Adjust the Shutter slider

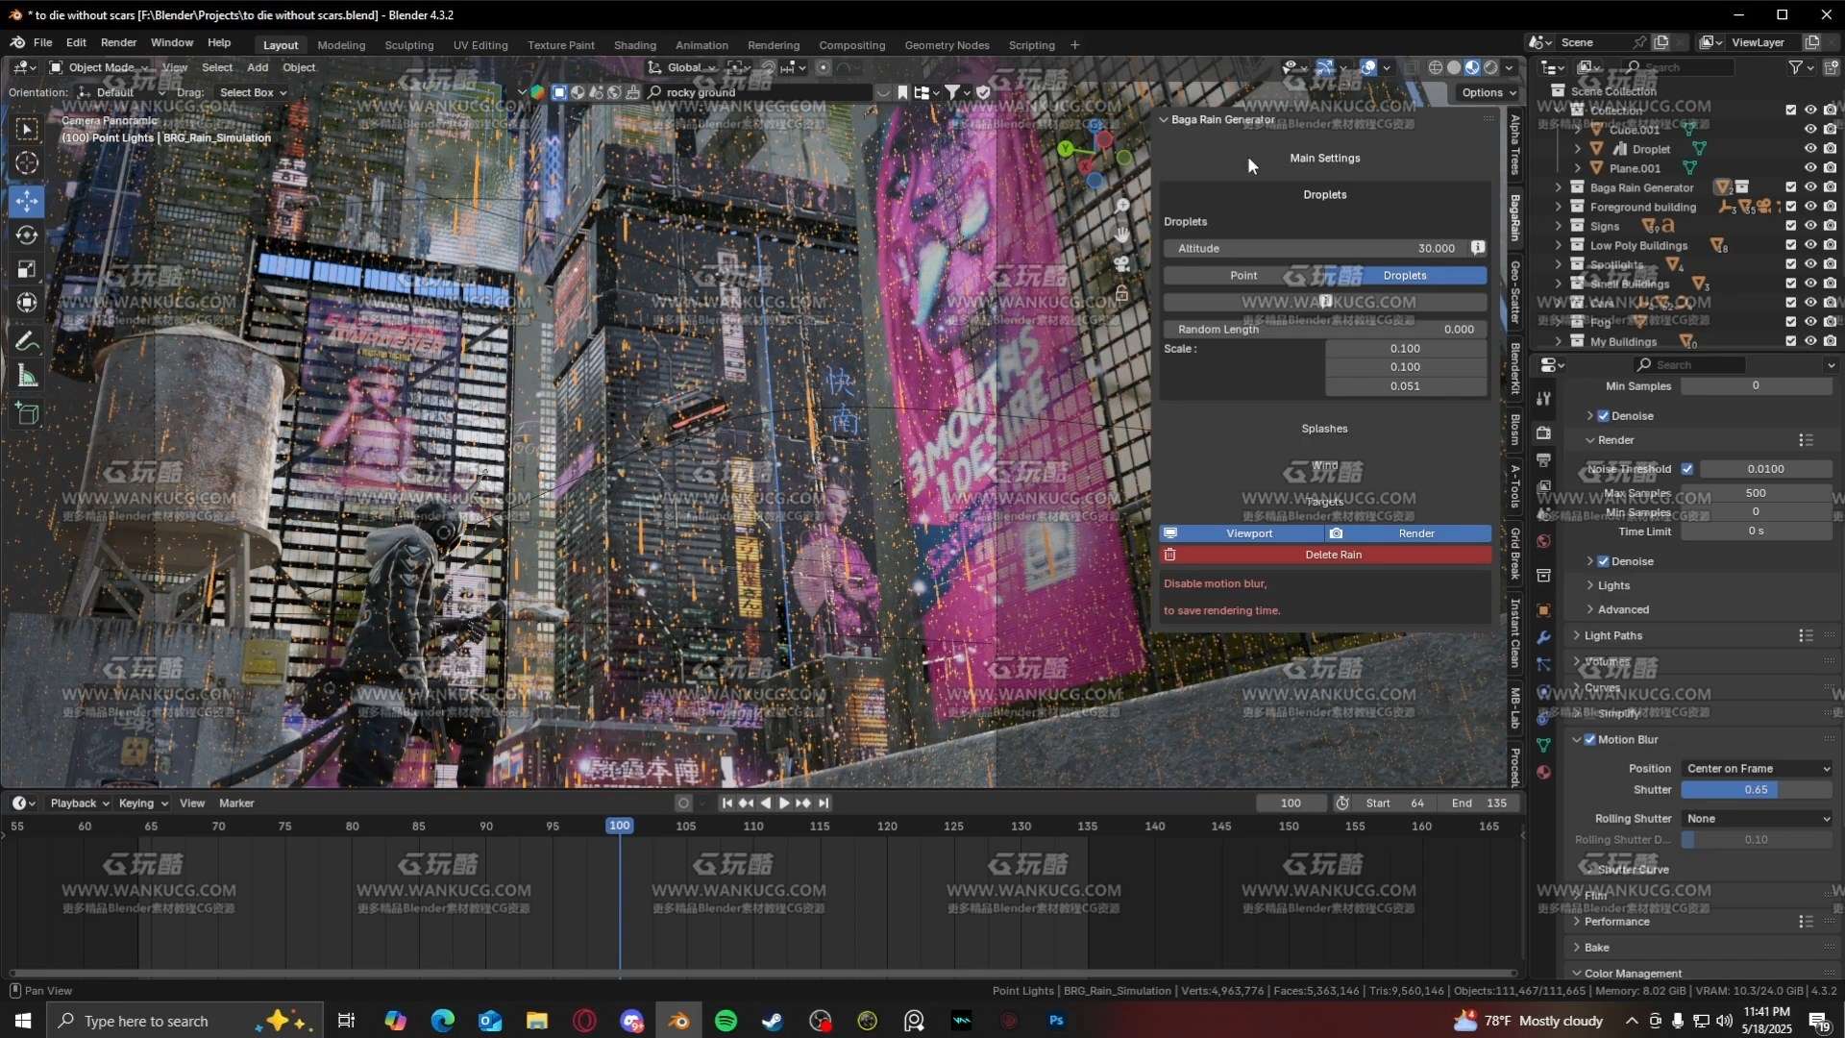[x=1755, y=790]
